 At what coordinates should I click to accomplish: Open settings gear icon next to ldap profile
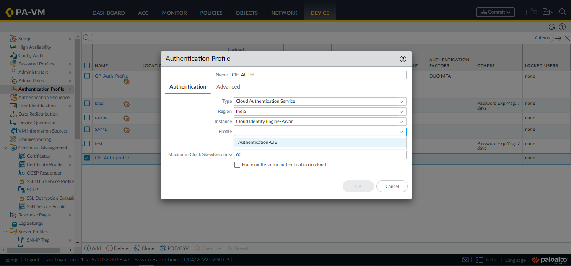tap(126, 104)
